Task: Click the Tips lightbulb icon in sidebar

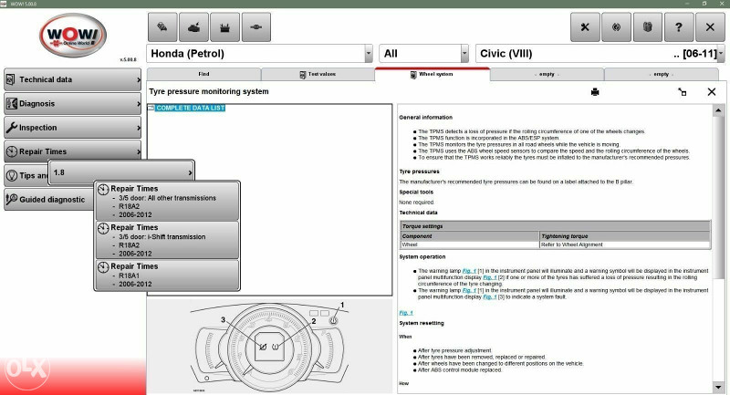Action: 11,175
